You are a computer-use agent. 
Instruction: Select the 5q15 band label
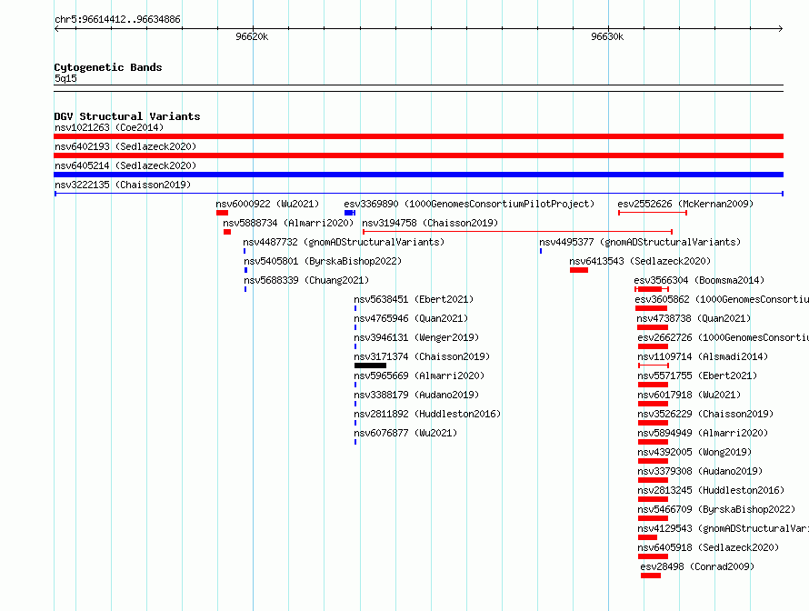65,78
